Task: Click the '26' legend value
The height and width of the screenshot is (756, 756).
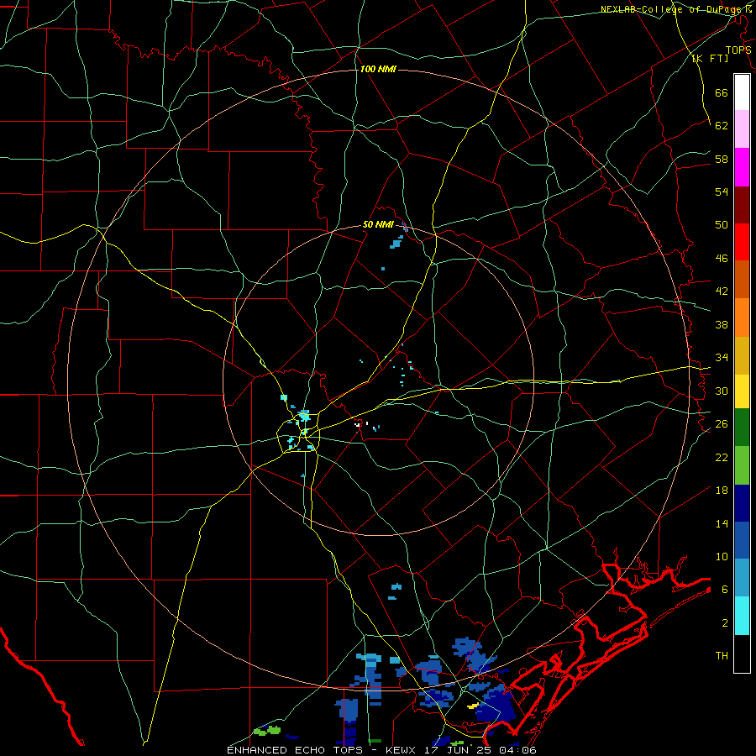Action: point(722,424)
